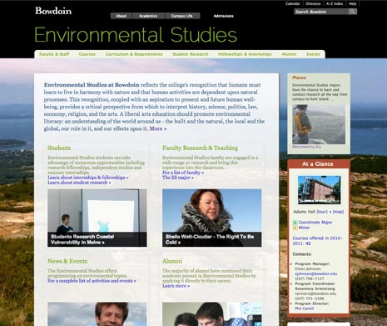Open the Calendar link at the top
The height and width of the screenshot is (326, 387).
click(x=293, y=3)
